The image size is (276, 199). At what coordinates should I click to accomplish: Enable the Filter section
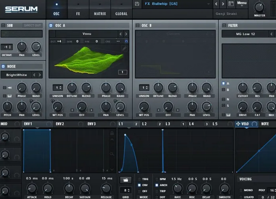pyautogui.click(x=224, y=25)
